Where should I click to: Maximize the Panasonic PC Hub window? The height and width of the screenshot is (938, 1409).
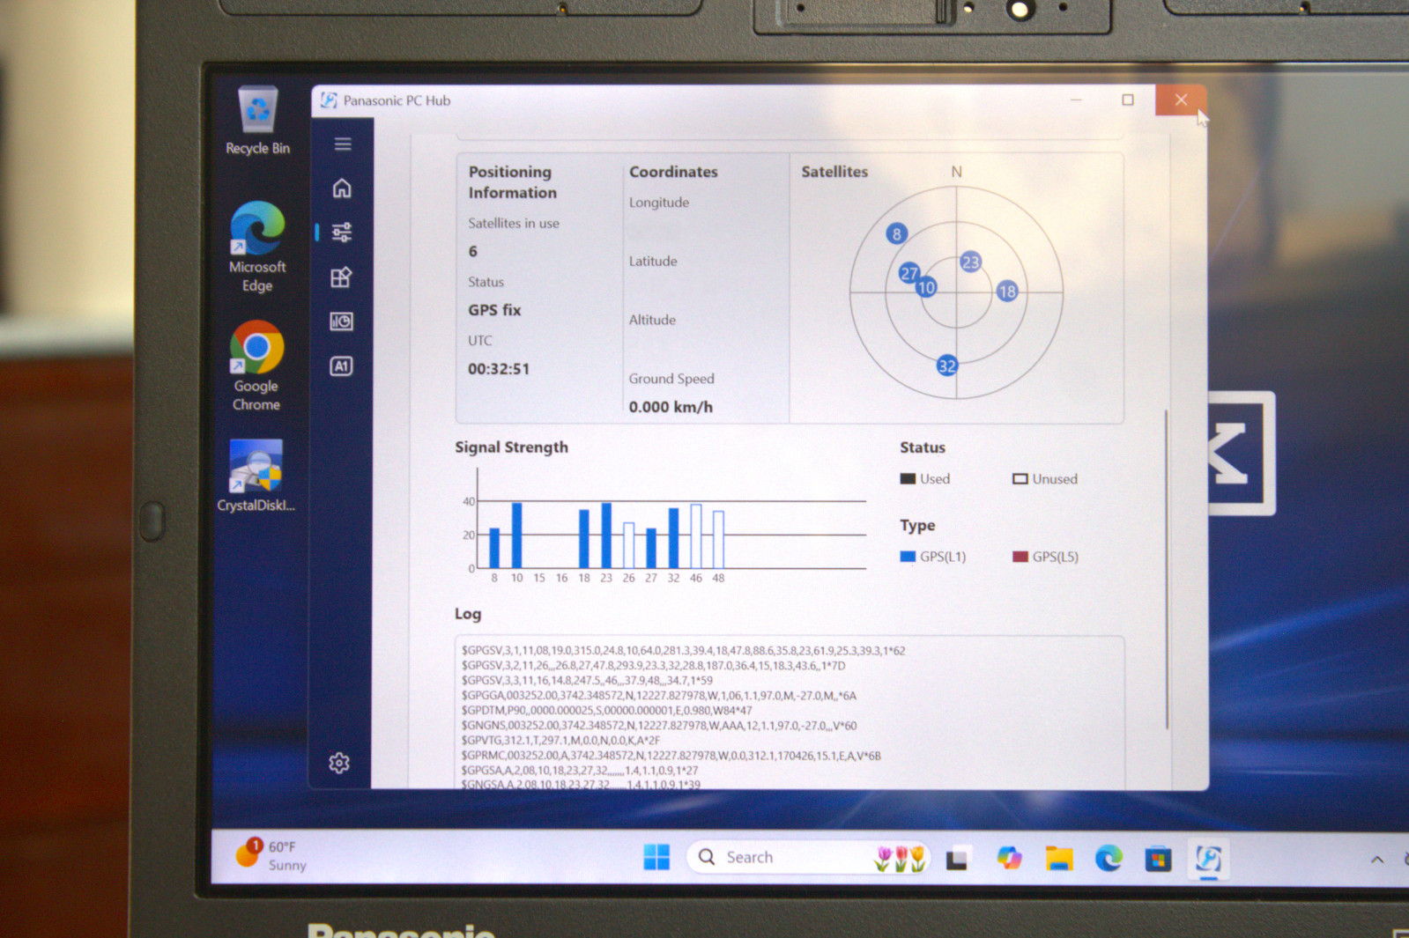1128,100
